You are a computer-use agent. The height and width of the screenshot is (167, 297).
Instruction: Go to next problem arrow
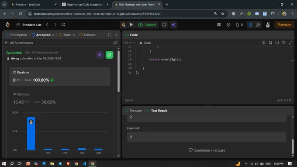tap(55, 24)
